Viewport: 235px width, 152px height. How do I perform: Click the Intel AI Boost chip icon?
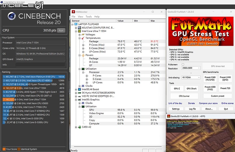tap(80, 89)
